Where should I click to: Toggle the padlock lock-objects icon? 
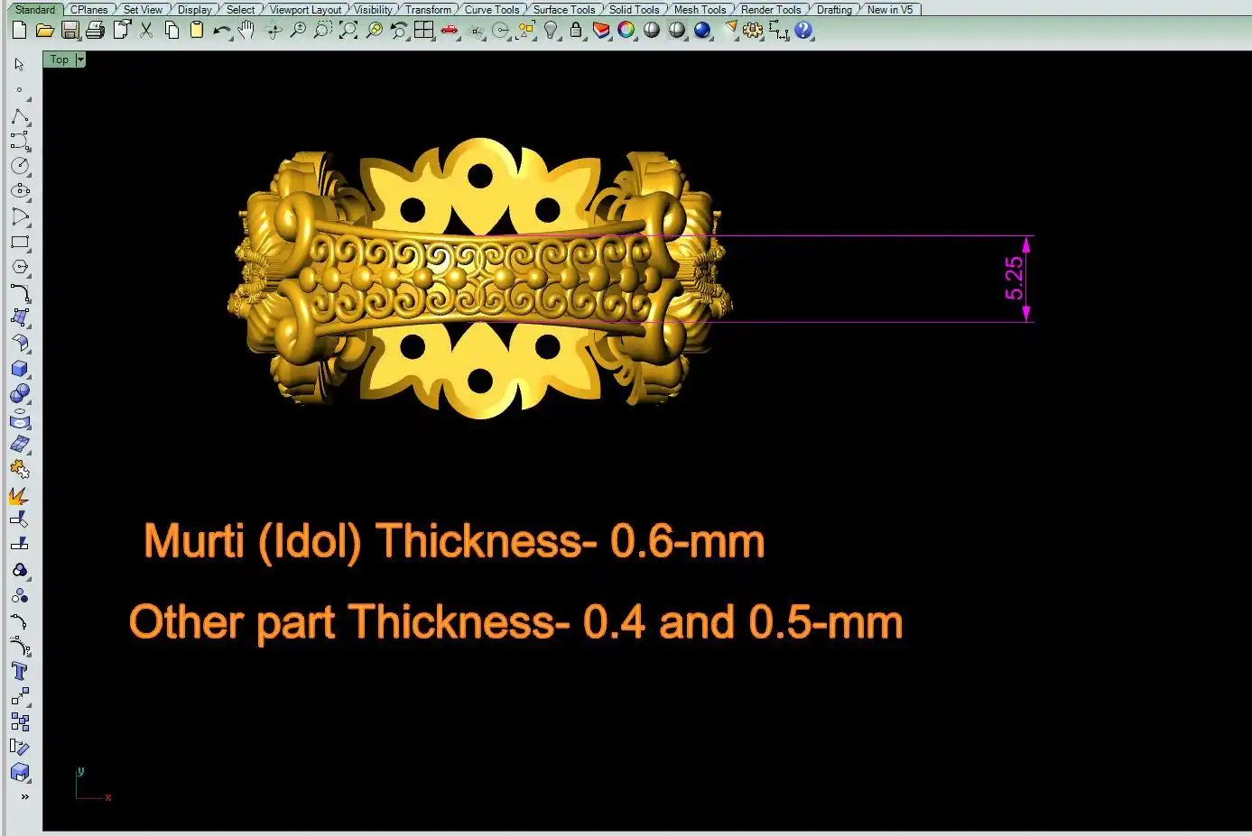(x=576, y=31)
